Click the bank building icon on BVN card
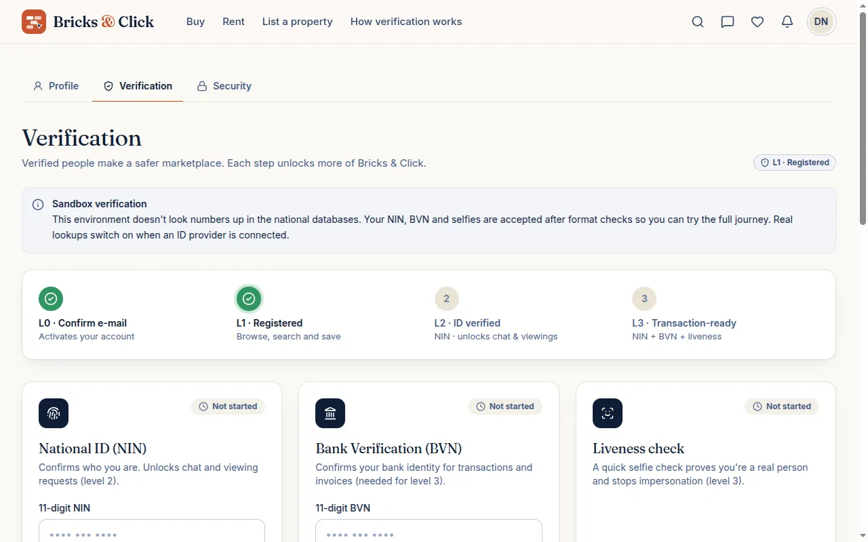 point(330,413)
